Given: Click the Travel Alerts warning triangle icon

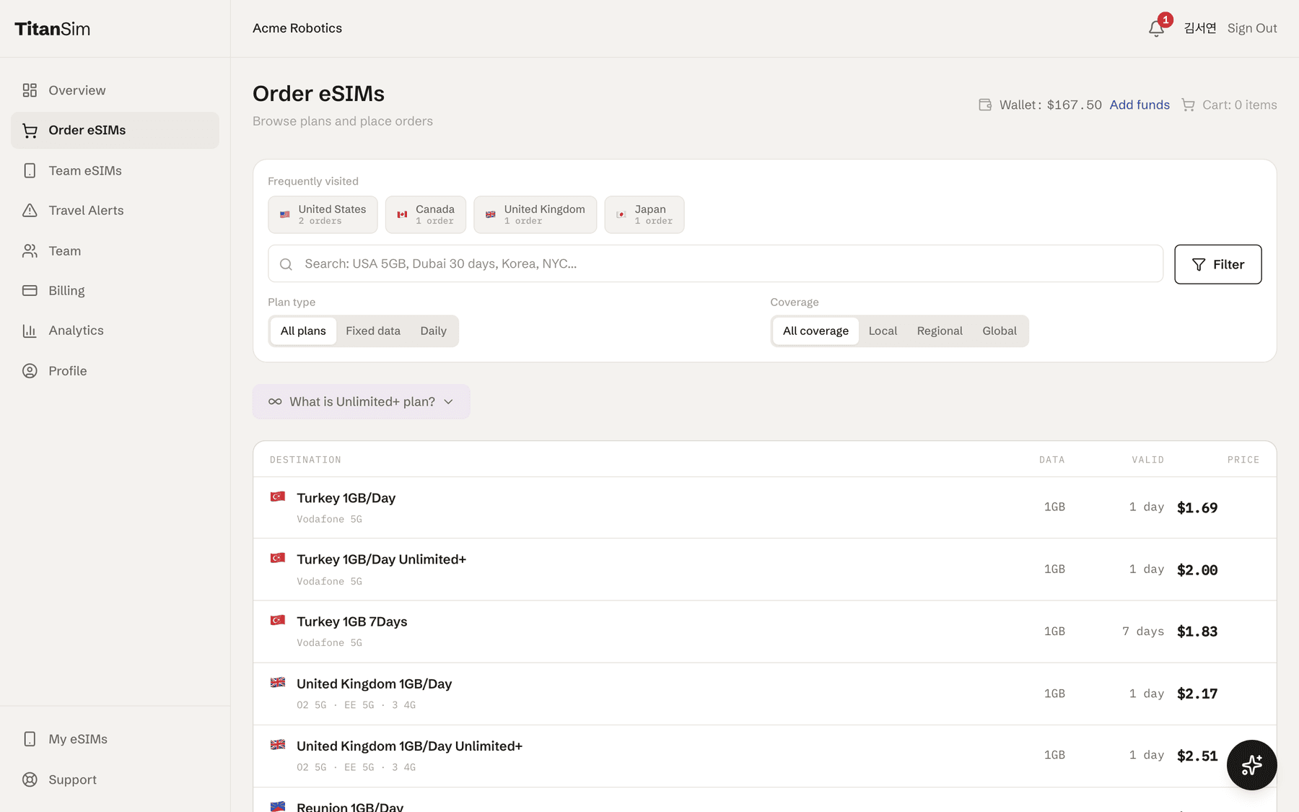Looking at the screenshot, I should pyautogui.click(x=30, y=211).
